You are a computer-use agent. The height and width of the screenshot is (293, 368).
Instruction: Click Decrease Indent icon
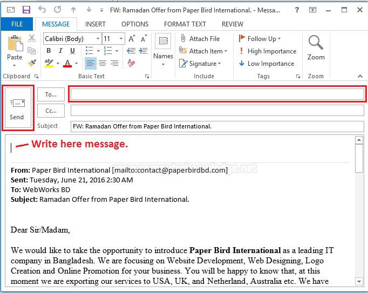coord(131,51)
